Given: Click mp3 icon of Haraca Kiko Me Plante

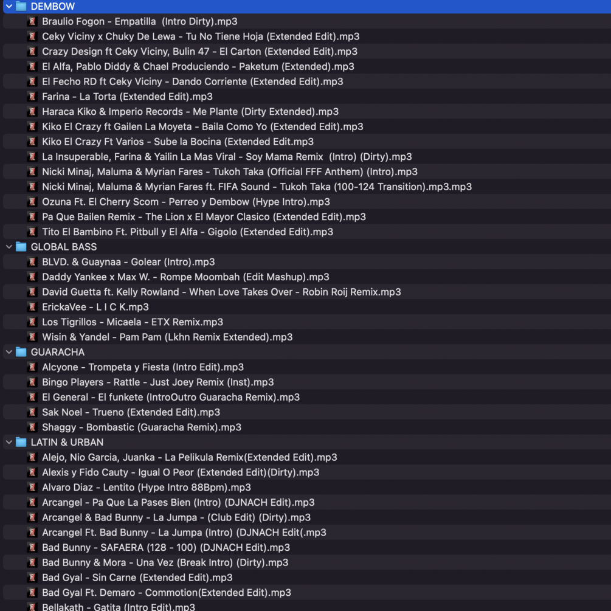Looking at the screenshot, I should coord(32,112).
